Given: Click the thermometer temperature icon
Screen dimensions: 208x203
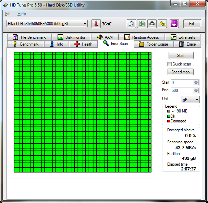Looking at the screenshot, I should pyautogui.click(x=96, y=24).
